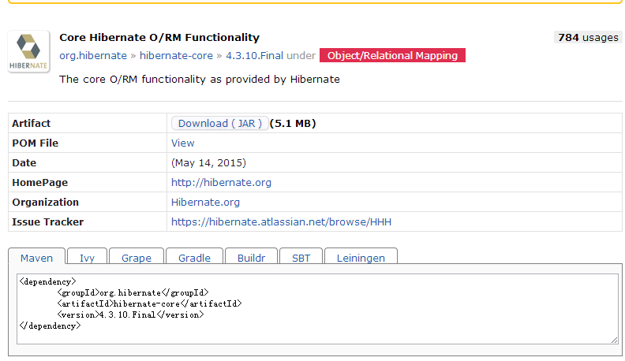This screenshot has width=625, height=361.
Task: Switch to the Grape tab
Action: coord(137,256)
